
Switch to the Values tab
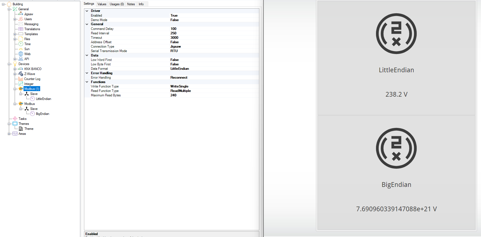pyautogui.click(x=102, y=4)
